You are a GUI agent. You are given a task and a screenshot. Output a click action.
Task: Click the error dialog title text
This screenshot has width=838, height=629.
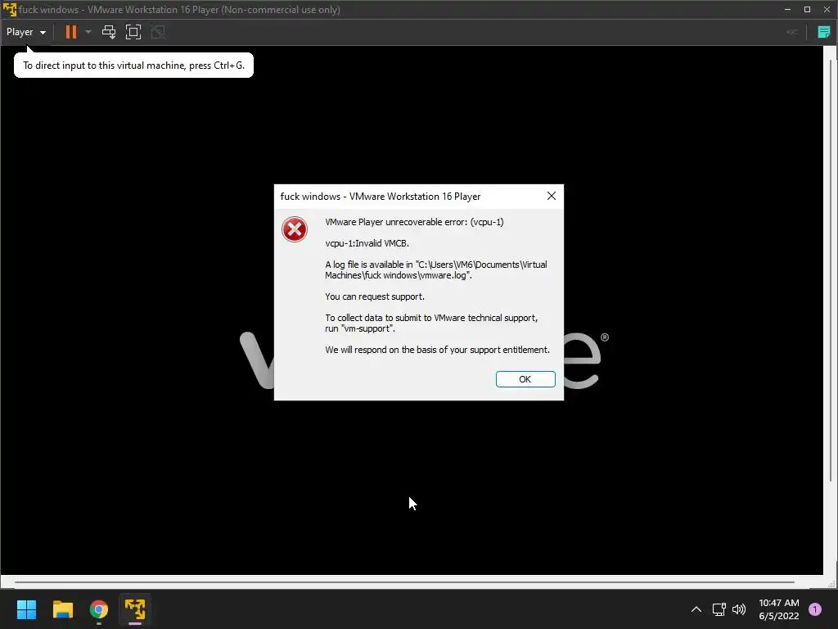pos(381,197)
